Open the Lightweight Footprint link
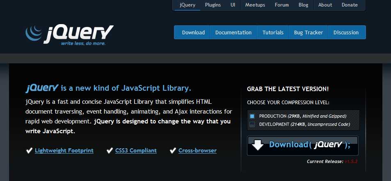Image resolution: width=391 pixels, height=181 pixels. pyautogui.click(x=64, y=150)
